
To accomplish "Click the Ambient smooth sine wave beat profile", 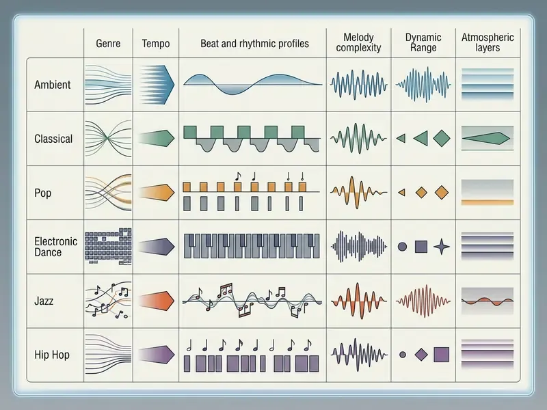I will (x=252, y=84).
